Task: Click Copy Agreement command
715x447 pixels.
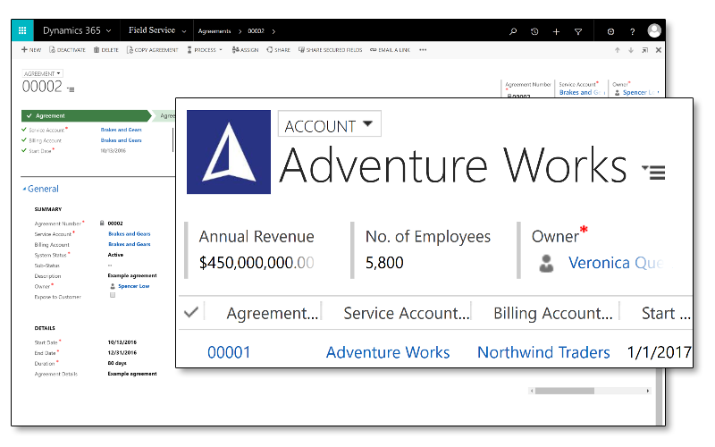Action: click(152, 50)
